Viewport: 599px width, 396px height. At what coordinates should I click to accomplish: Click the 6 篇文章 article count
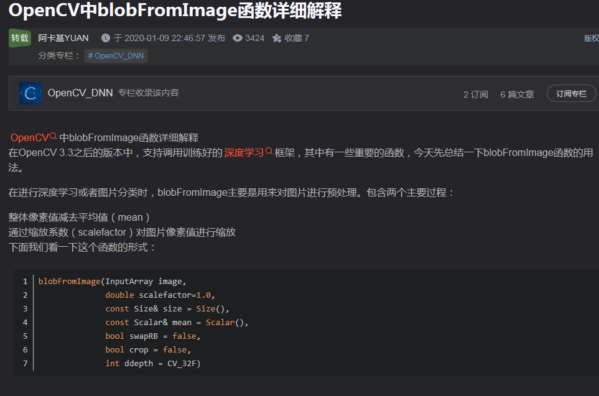click(x=517, y=94)
